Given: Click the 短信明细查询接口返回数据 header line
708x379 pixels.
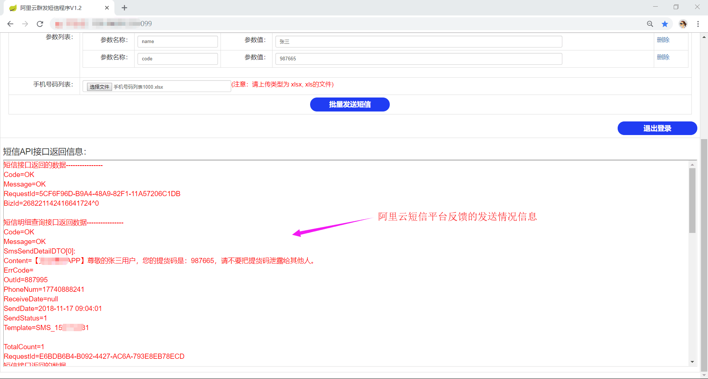Looking at the screenshot, I should coord(63,223).
